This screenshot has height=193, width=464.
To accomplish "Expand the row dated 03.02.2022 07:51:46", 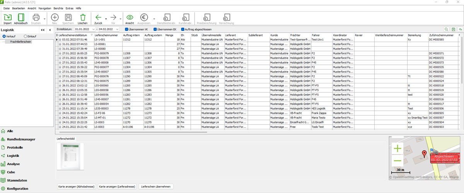I will pyautogui.click(x=60, y=40).
